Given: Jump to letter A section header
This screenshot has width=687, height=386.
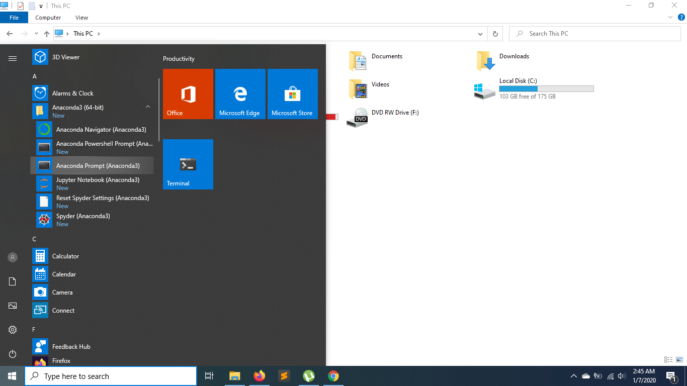Looking at the screenshot, I should point(35,76).
